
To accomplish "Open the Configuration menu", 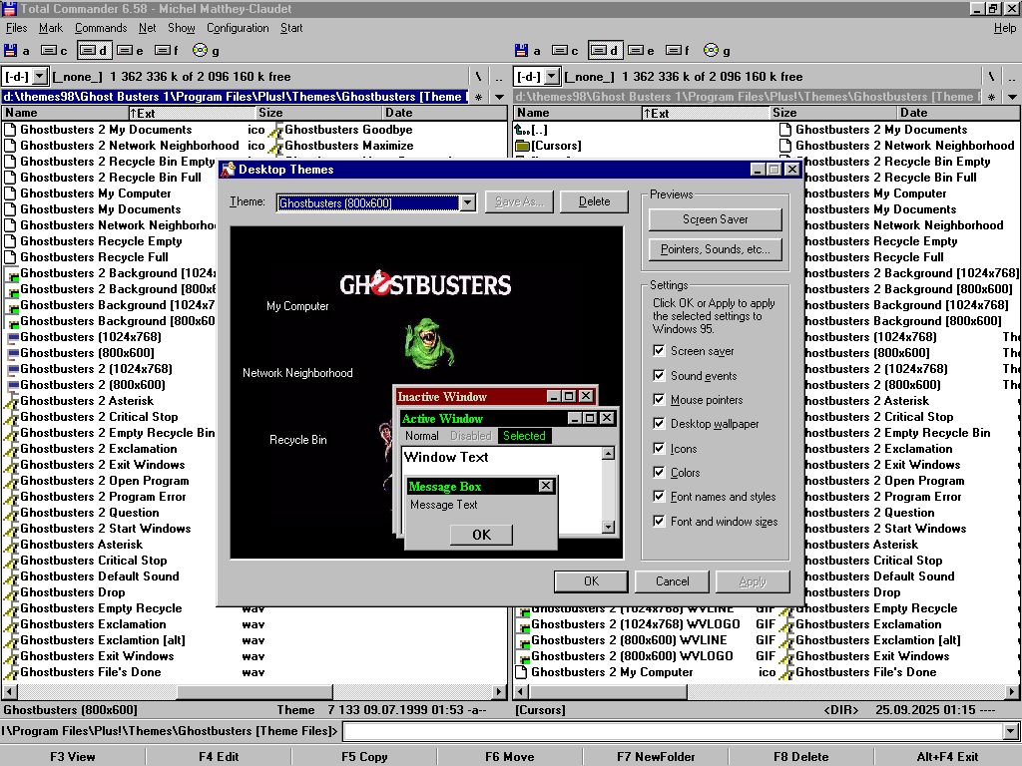I will pos(238,28).
